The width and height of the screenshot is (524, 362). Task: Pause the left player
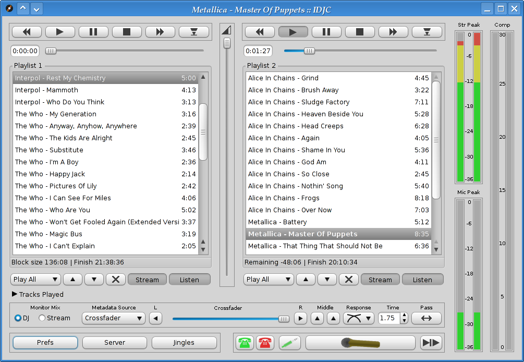[x=93, y=32]
